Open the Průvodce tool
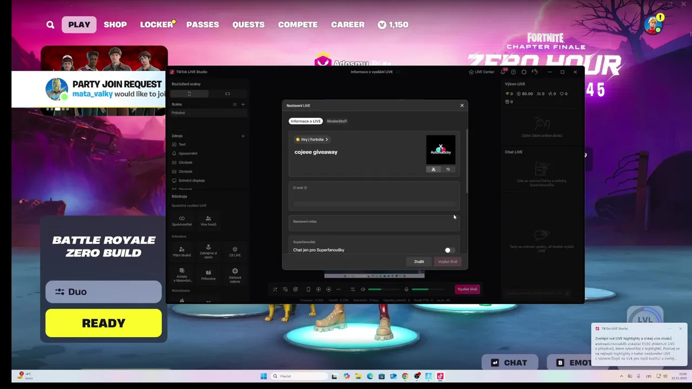 tap(208, 275)
